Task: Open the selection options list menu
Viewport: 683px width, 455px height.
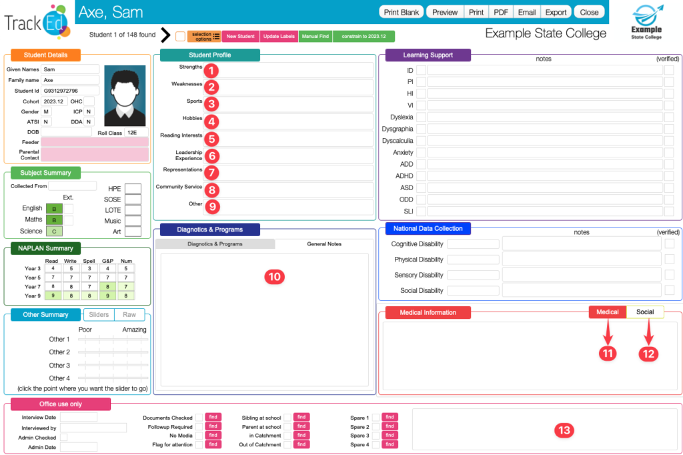Action: [204, 37]
